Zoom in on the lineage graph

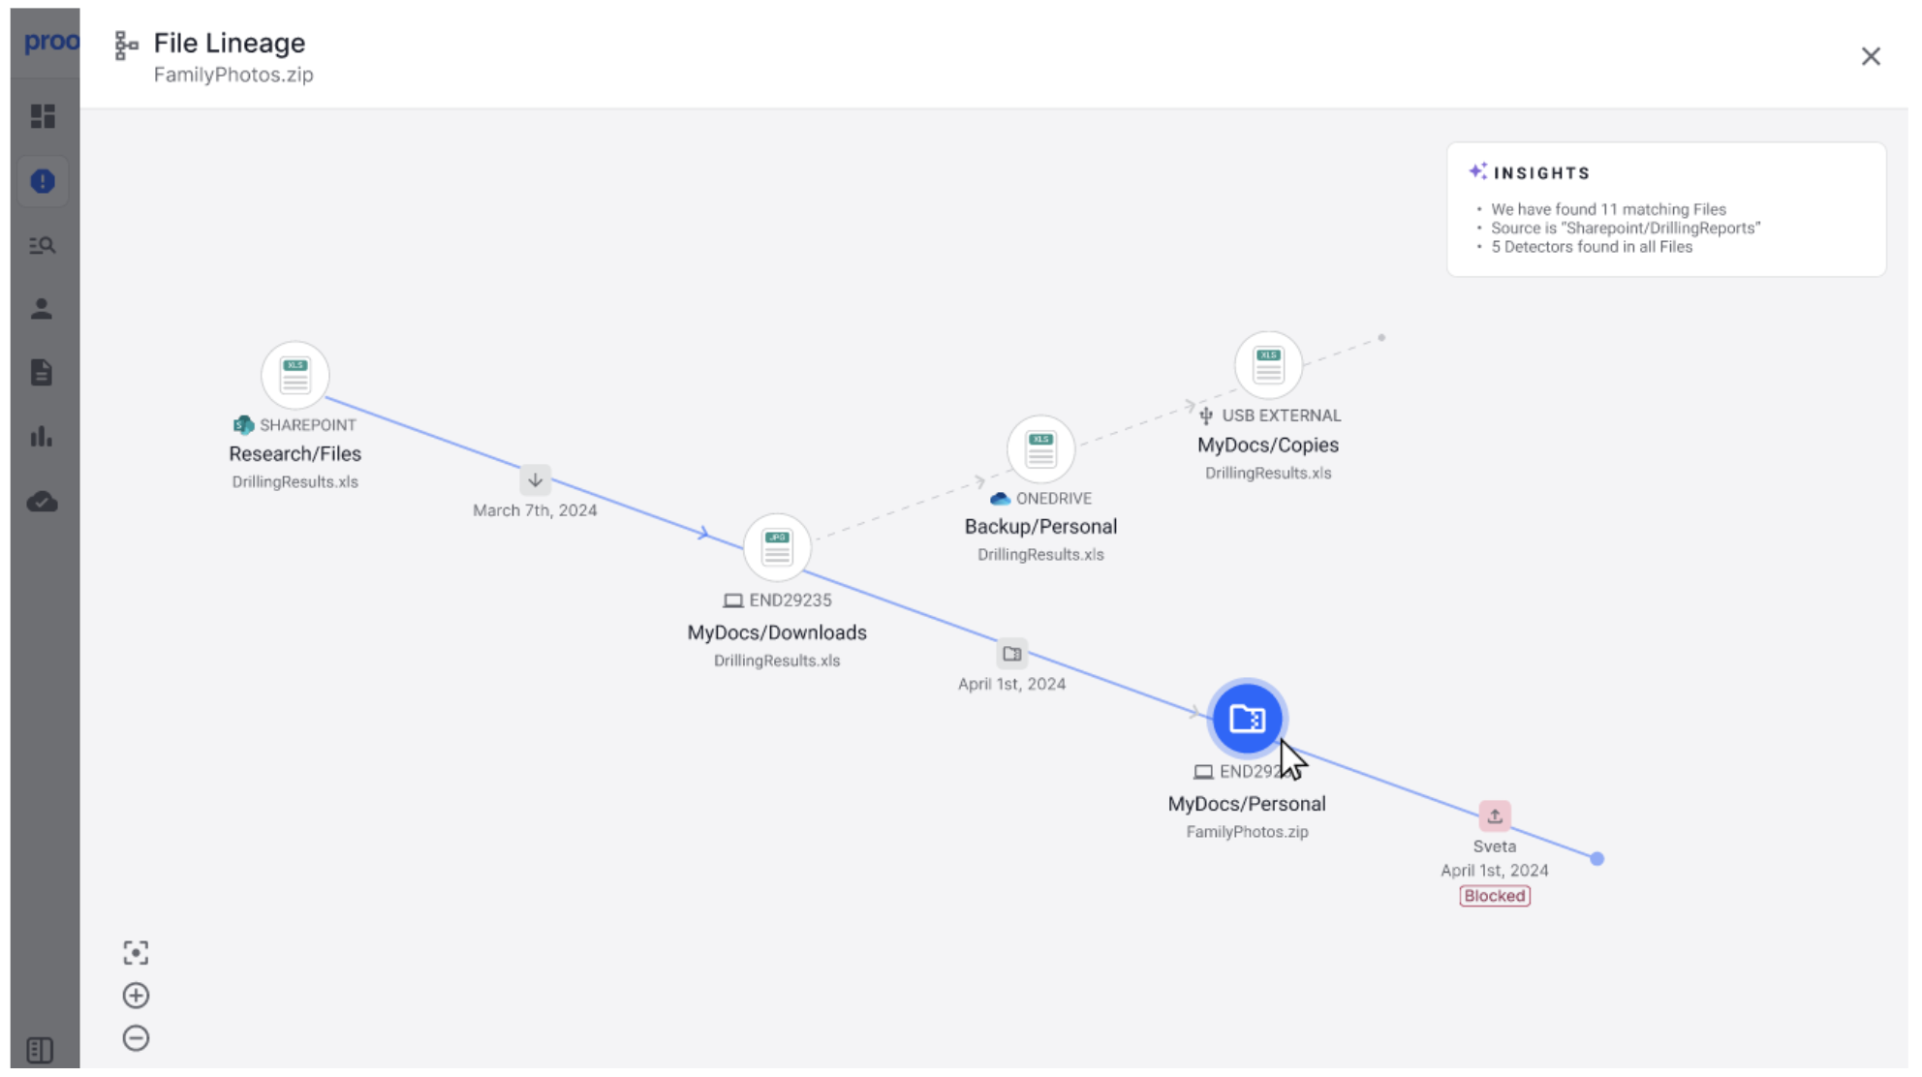(136, 996)
